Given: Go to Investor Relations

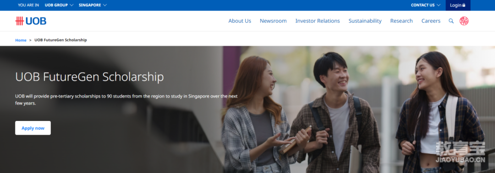Looking at the screenshot, I should [x=318, y=21].
